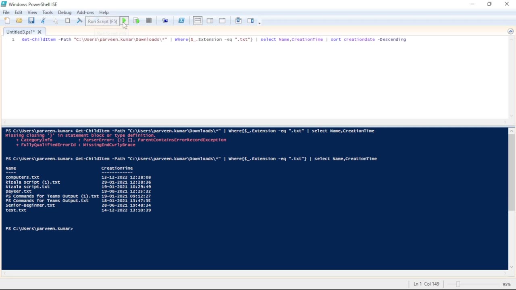Image resolution: width=516 pixels, height=290 pixels.
Task: Copy the selection using the toolbar Copy icon
Action: point(55,21)
